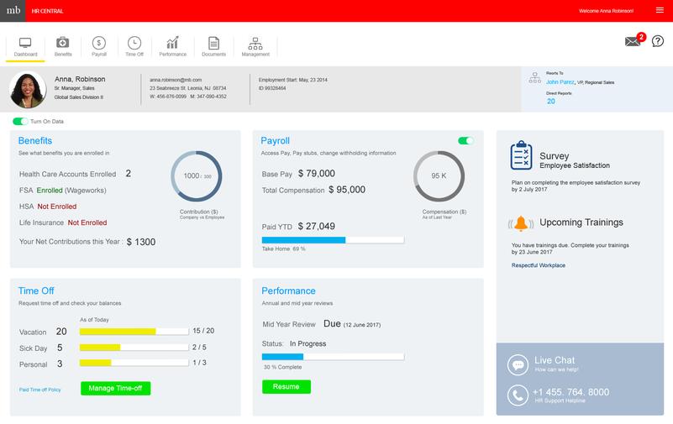This screenshot has height=424, width=673.
Task: Open the Benefits icon in navigation
Action: (63, 43)
